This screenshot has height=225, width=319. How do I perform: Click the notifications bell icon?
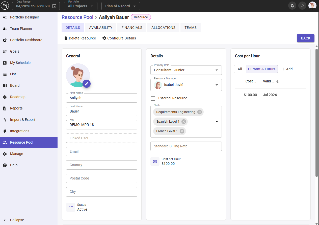(x=292, y=6)
